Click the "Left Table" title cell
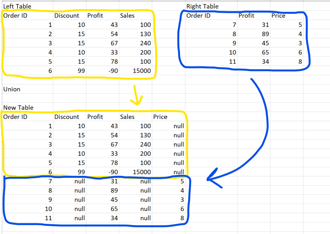Image resolution: width=330 pixels, height=234 pixels. [17, 6]
